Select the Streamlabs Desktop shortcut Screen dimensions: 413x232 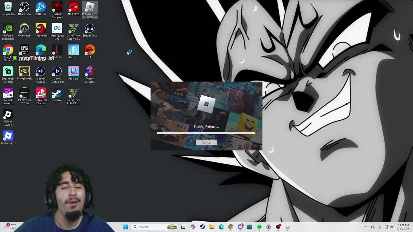(x=8, y=75)
